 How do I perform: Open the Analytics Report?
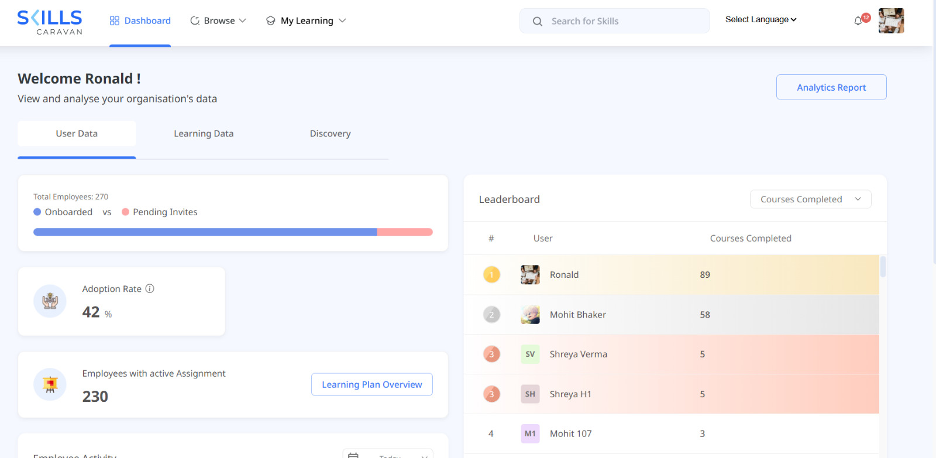(831, 87)
